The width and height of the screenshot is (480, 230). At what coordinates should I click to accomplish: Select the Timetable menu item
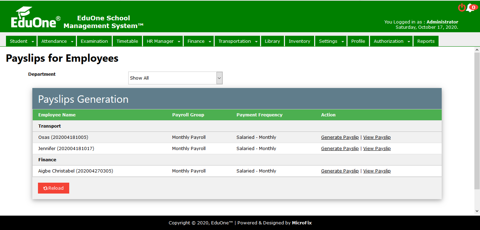pos(127,41)
